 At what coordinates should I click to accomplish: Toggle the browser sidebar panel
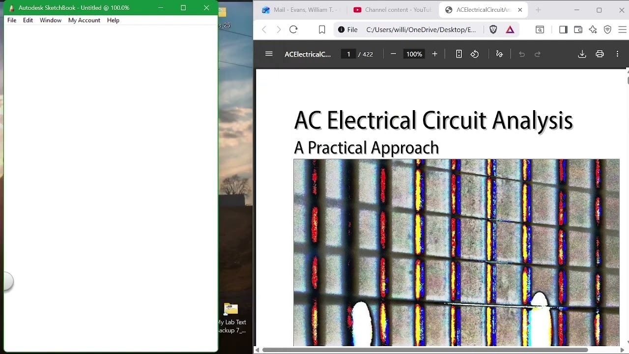point(563,29)
